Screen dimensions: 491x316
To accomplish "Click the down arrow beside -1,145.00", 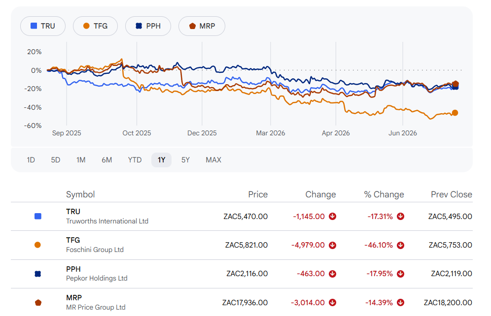I will (333, 216).
